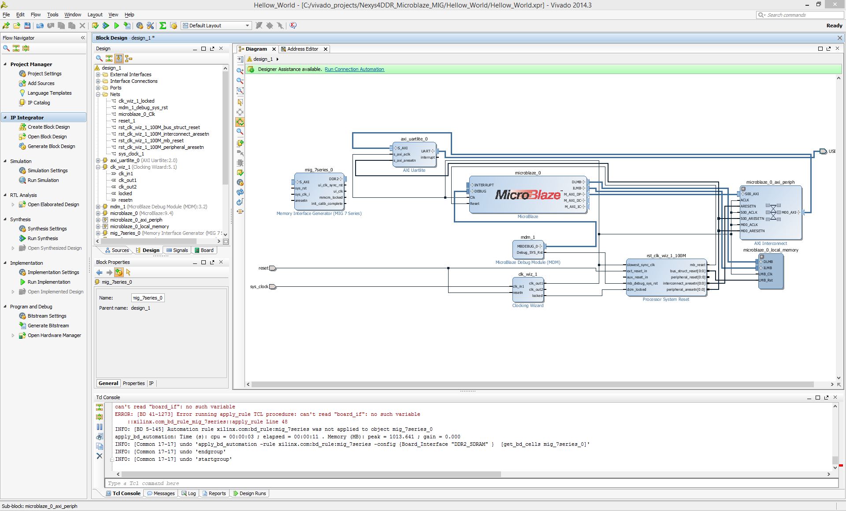Screen dimensions: 846x511
Task: Click the Run Synthesis toolbar icon
Action: tap(106, 26)
